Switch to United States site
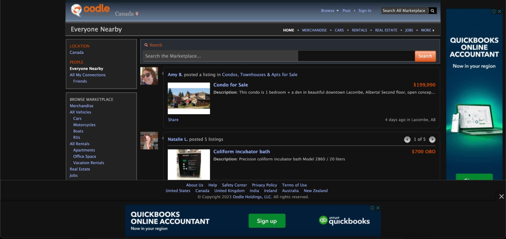The width and height of the screenshot is (506, 239). pos(178,191)
